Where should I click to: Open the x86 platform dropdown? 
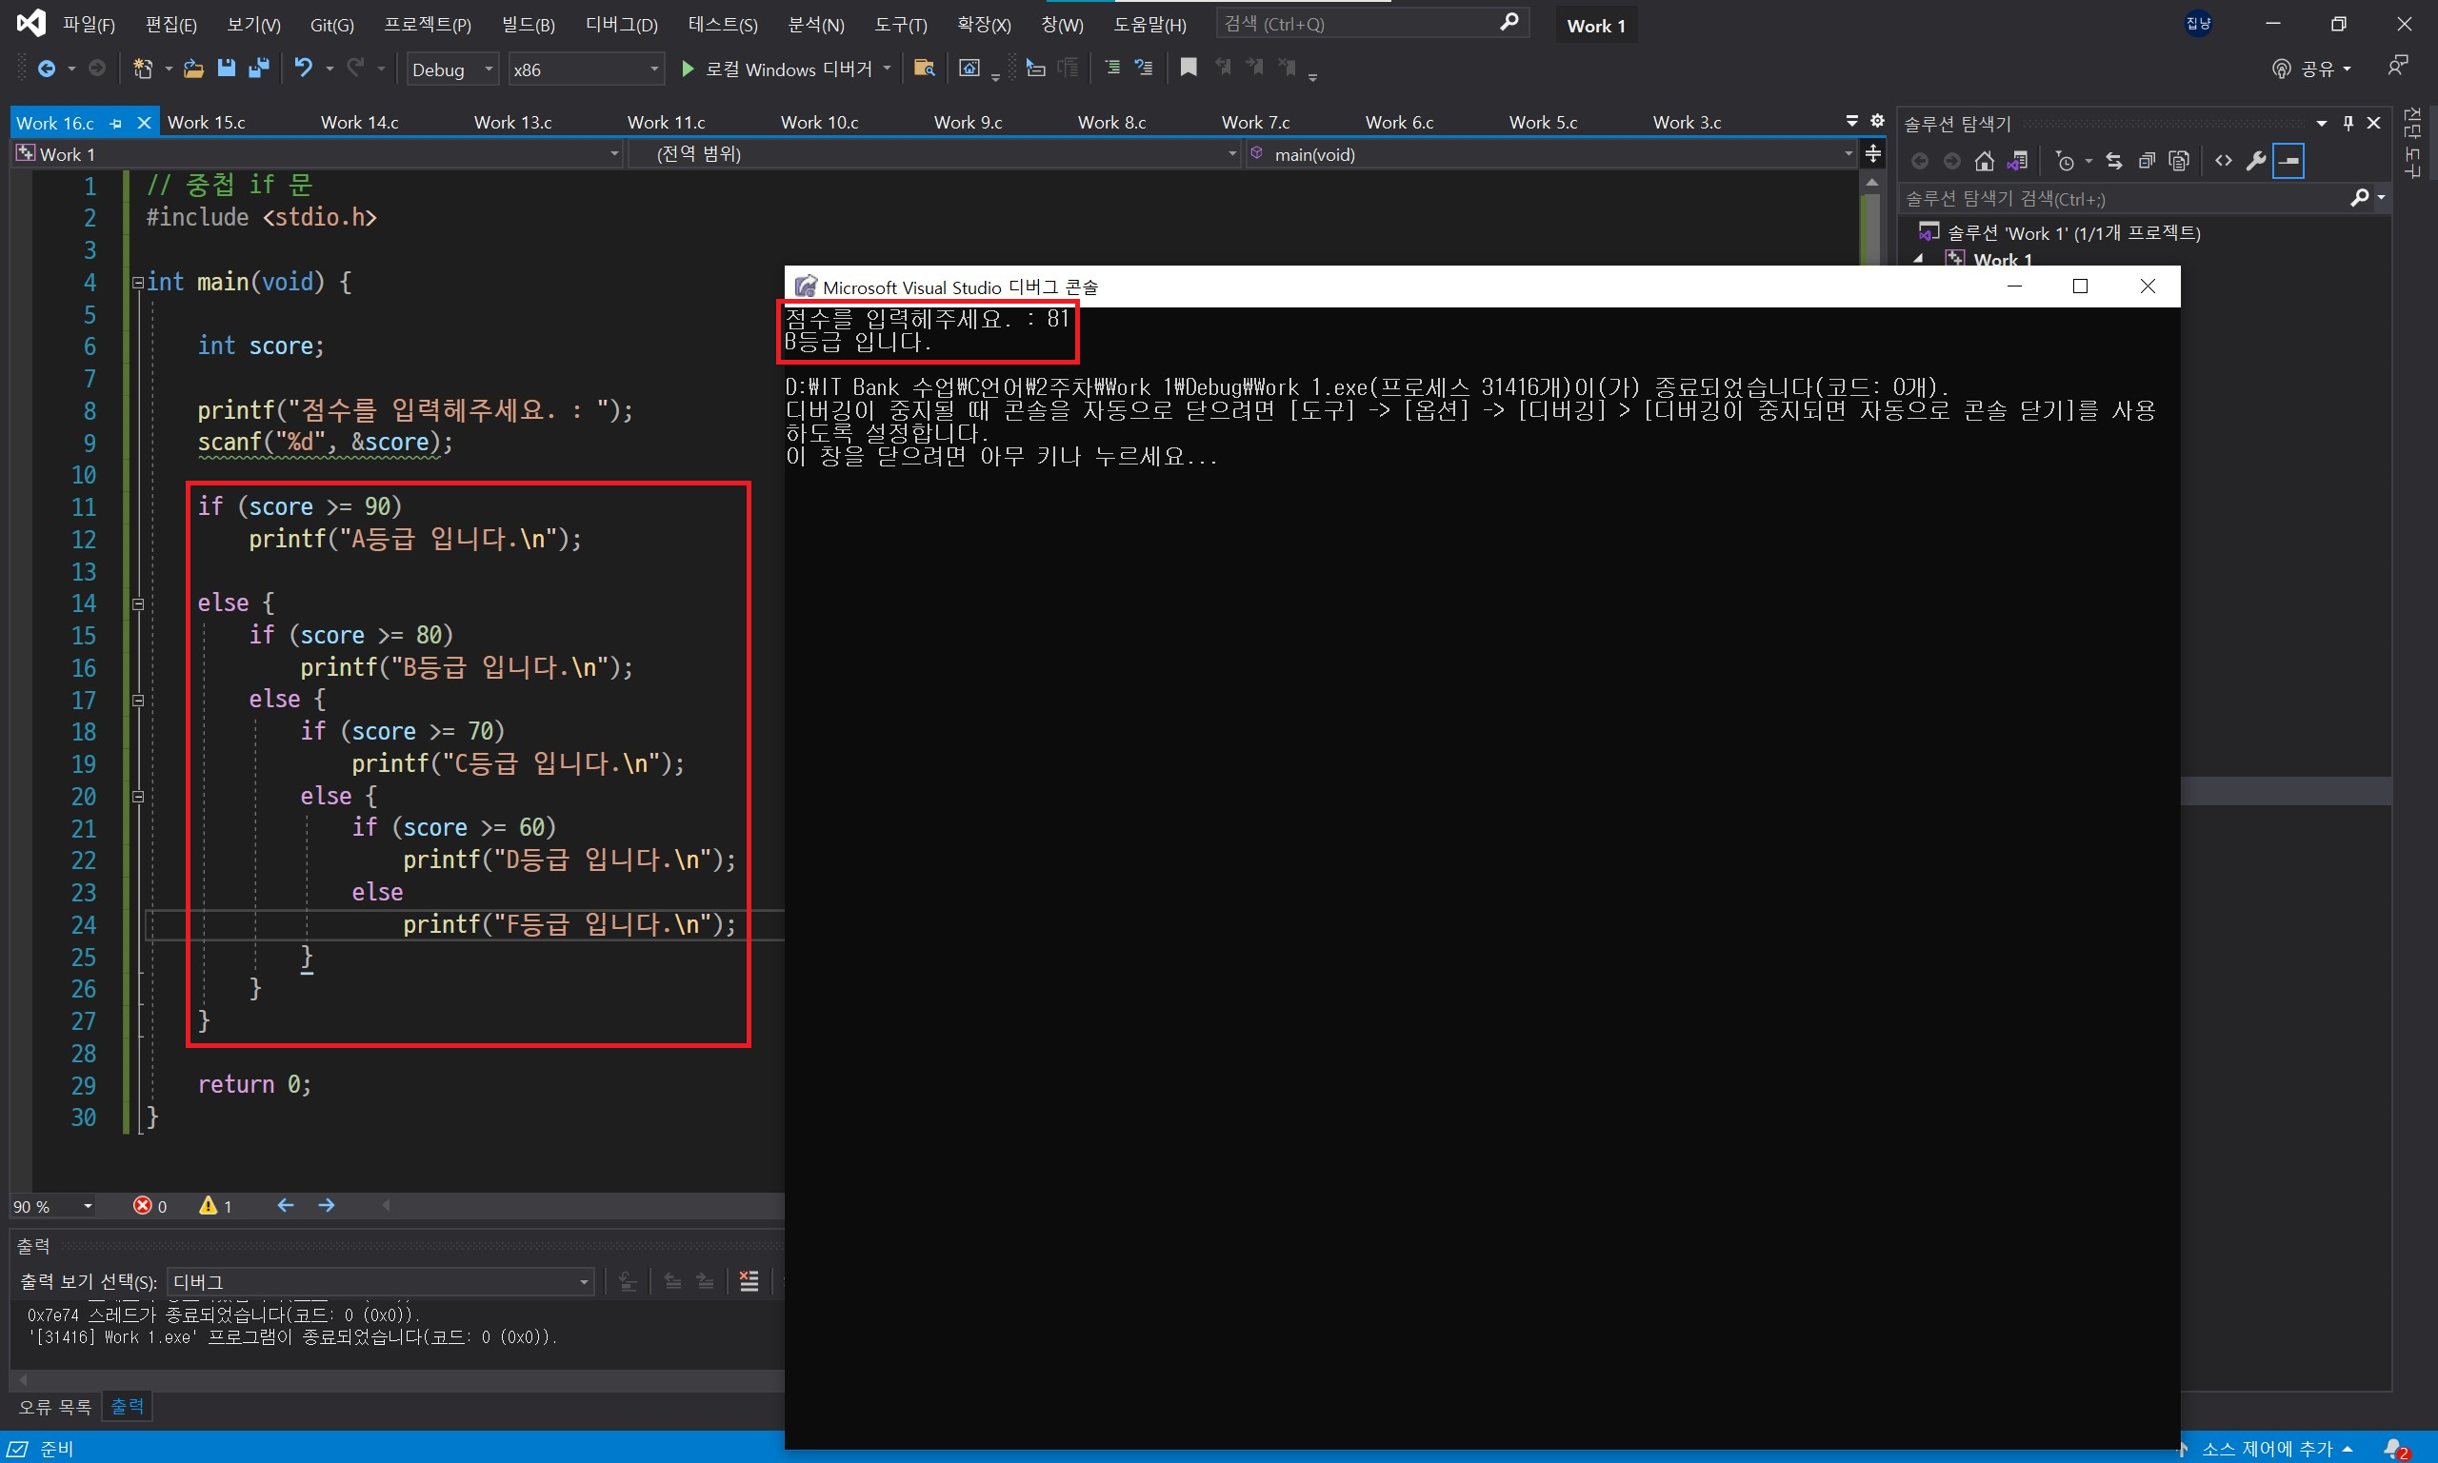[585, 69]
